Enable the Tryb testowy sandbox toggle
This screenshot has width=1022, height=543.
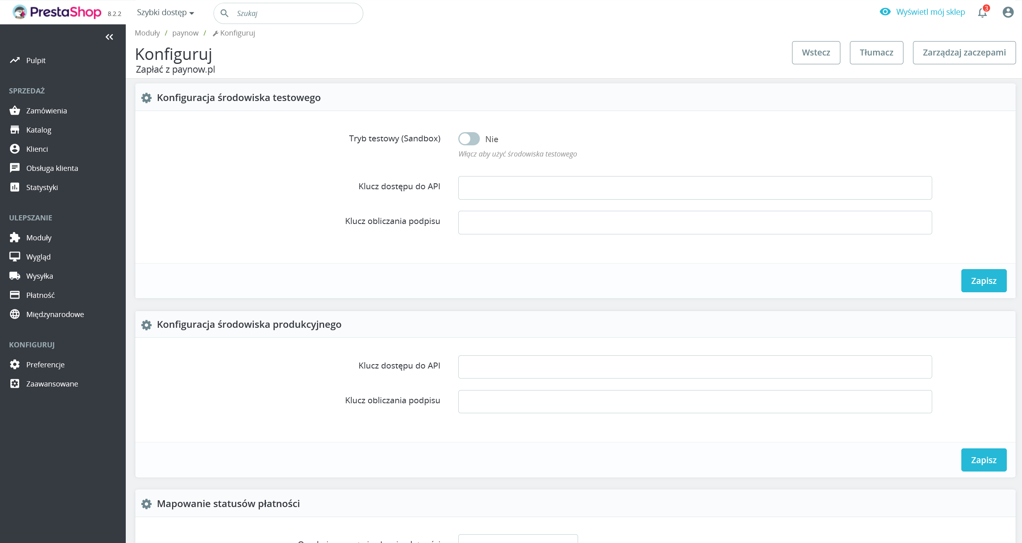469,139
